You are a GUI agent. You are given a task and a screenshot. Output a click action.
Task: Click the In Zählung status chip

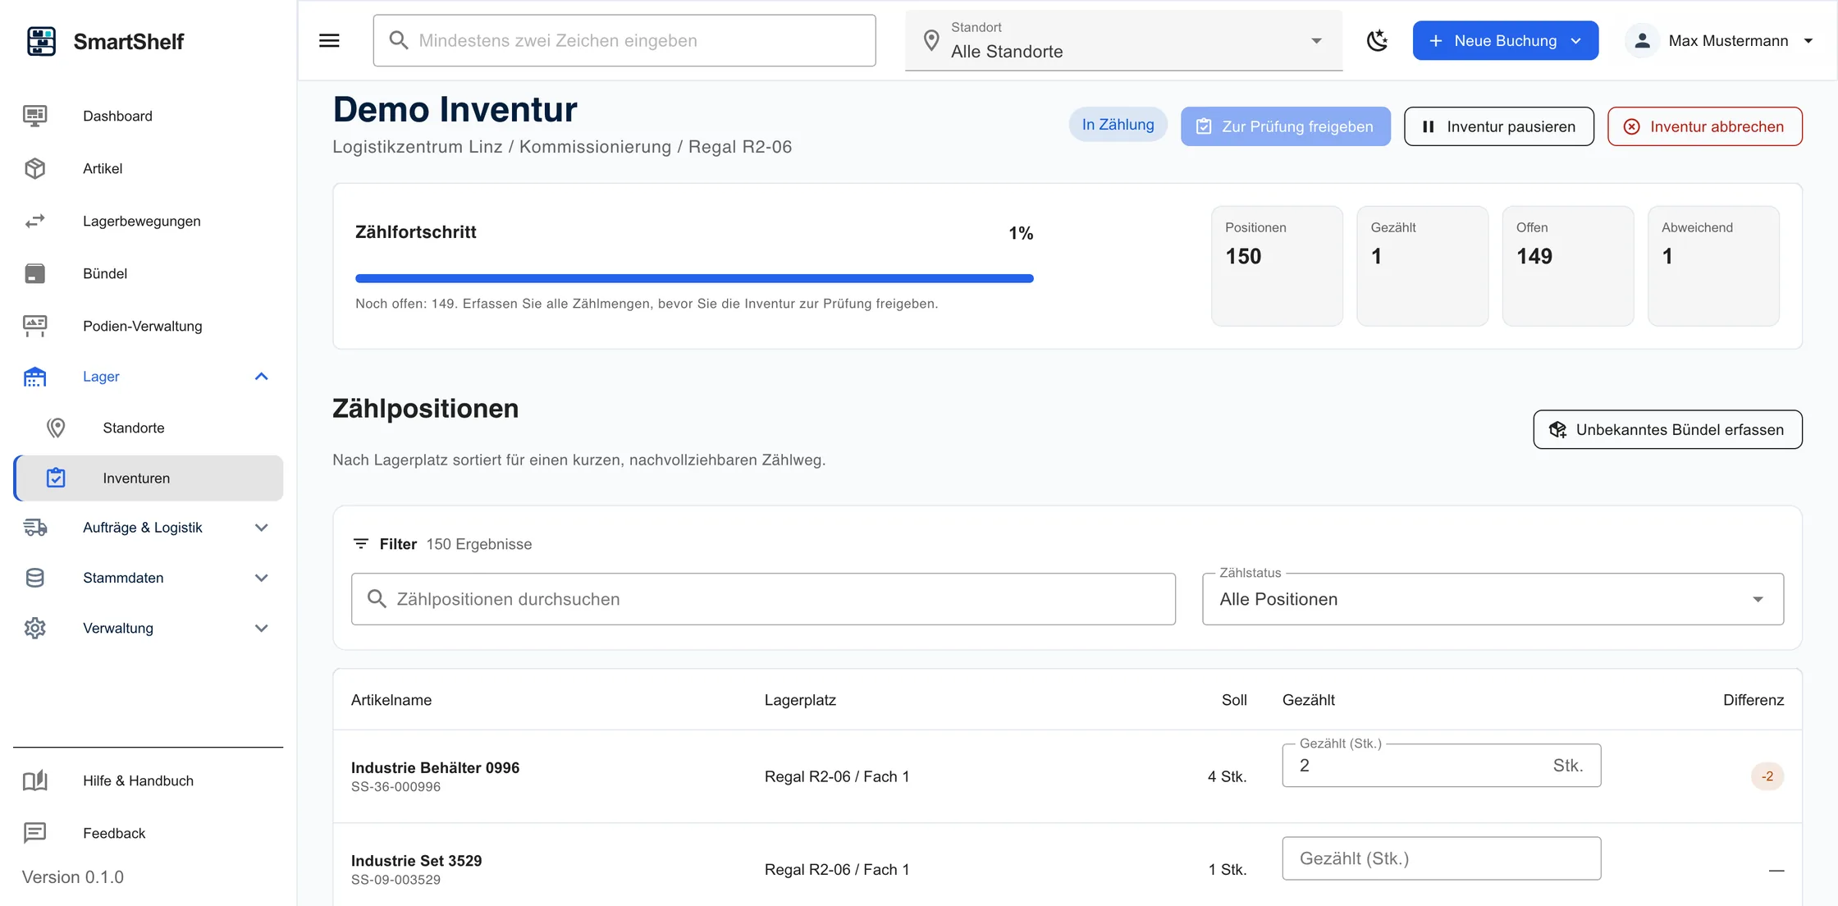point(1118,125)
